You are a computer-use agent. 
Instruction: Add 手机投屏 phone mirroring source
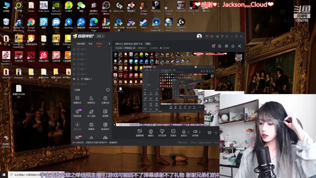tap(162, 133)
